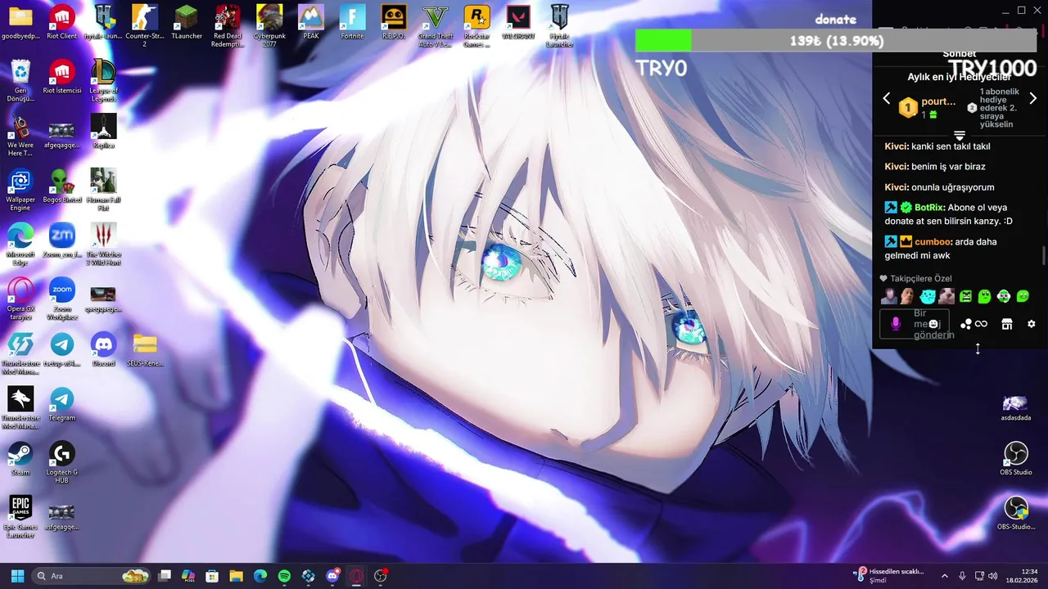The image size is (1048, 589).
Task: Open chat settings gear icon
Action: (1031, 324)
